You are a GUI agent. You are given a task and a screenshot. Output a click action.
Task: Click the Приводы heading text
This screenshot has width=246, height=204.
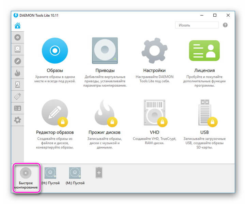pos(105,70)
